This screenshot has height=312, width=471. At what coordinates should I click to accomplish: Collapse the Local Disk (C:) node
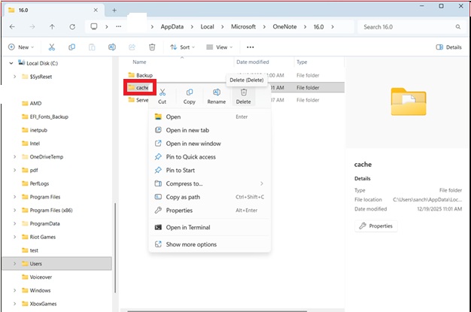click(x=11, y=63)
